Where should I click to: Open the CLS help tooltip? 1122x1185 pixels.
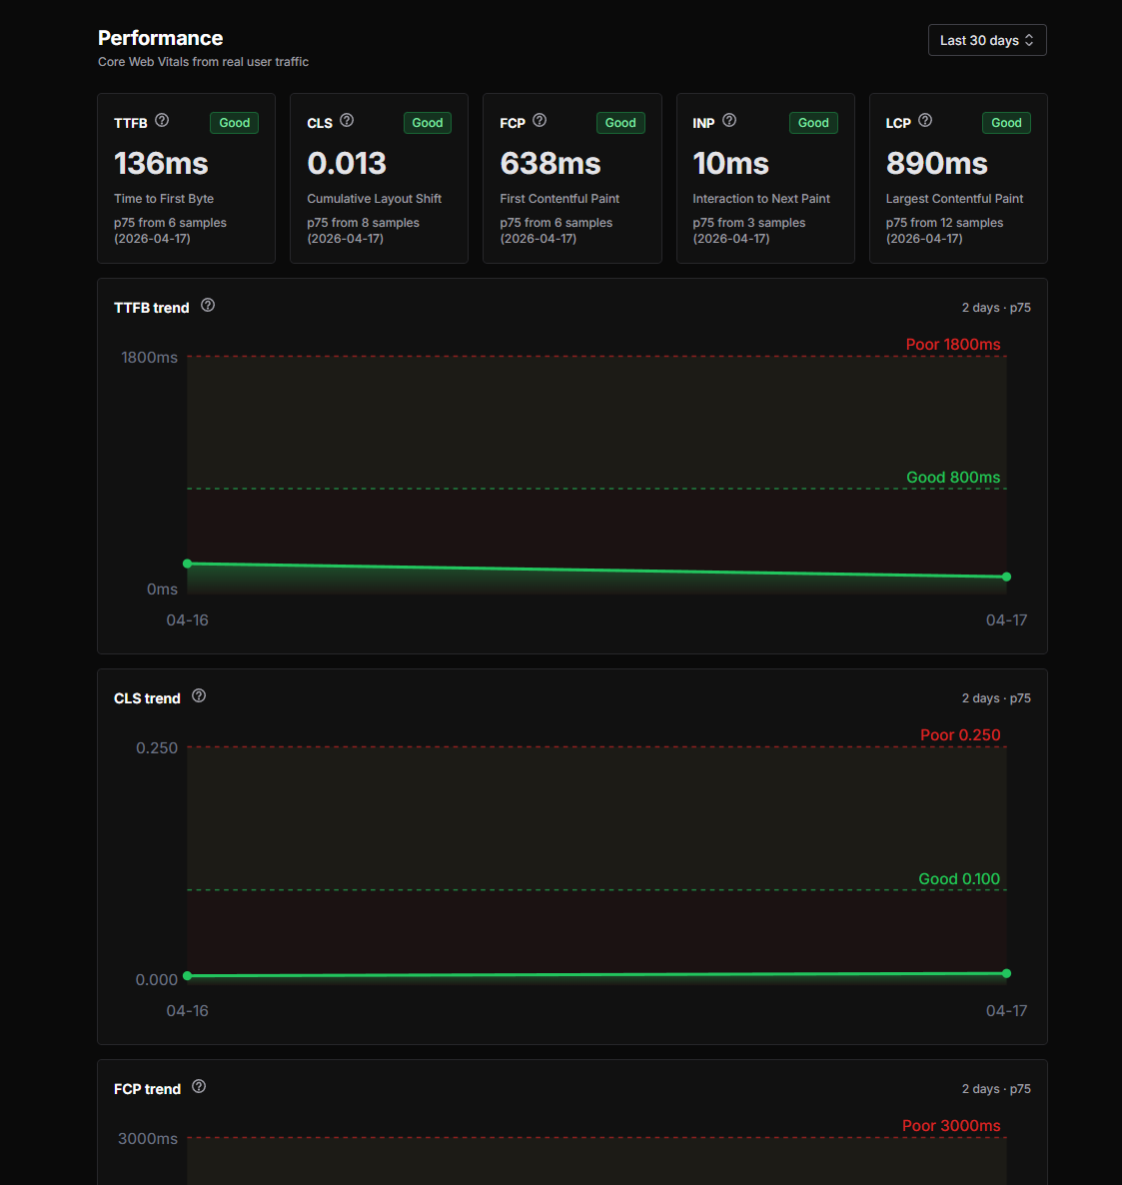(347, 119)
